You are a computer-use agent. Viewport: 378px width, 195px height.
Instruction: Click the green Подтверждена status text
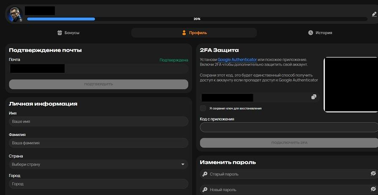[174, 60]
